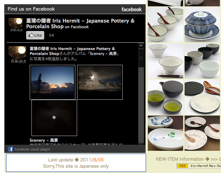Click lower feed scrollbar track

tap(141, 105)
